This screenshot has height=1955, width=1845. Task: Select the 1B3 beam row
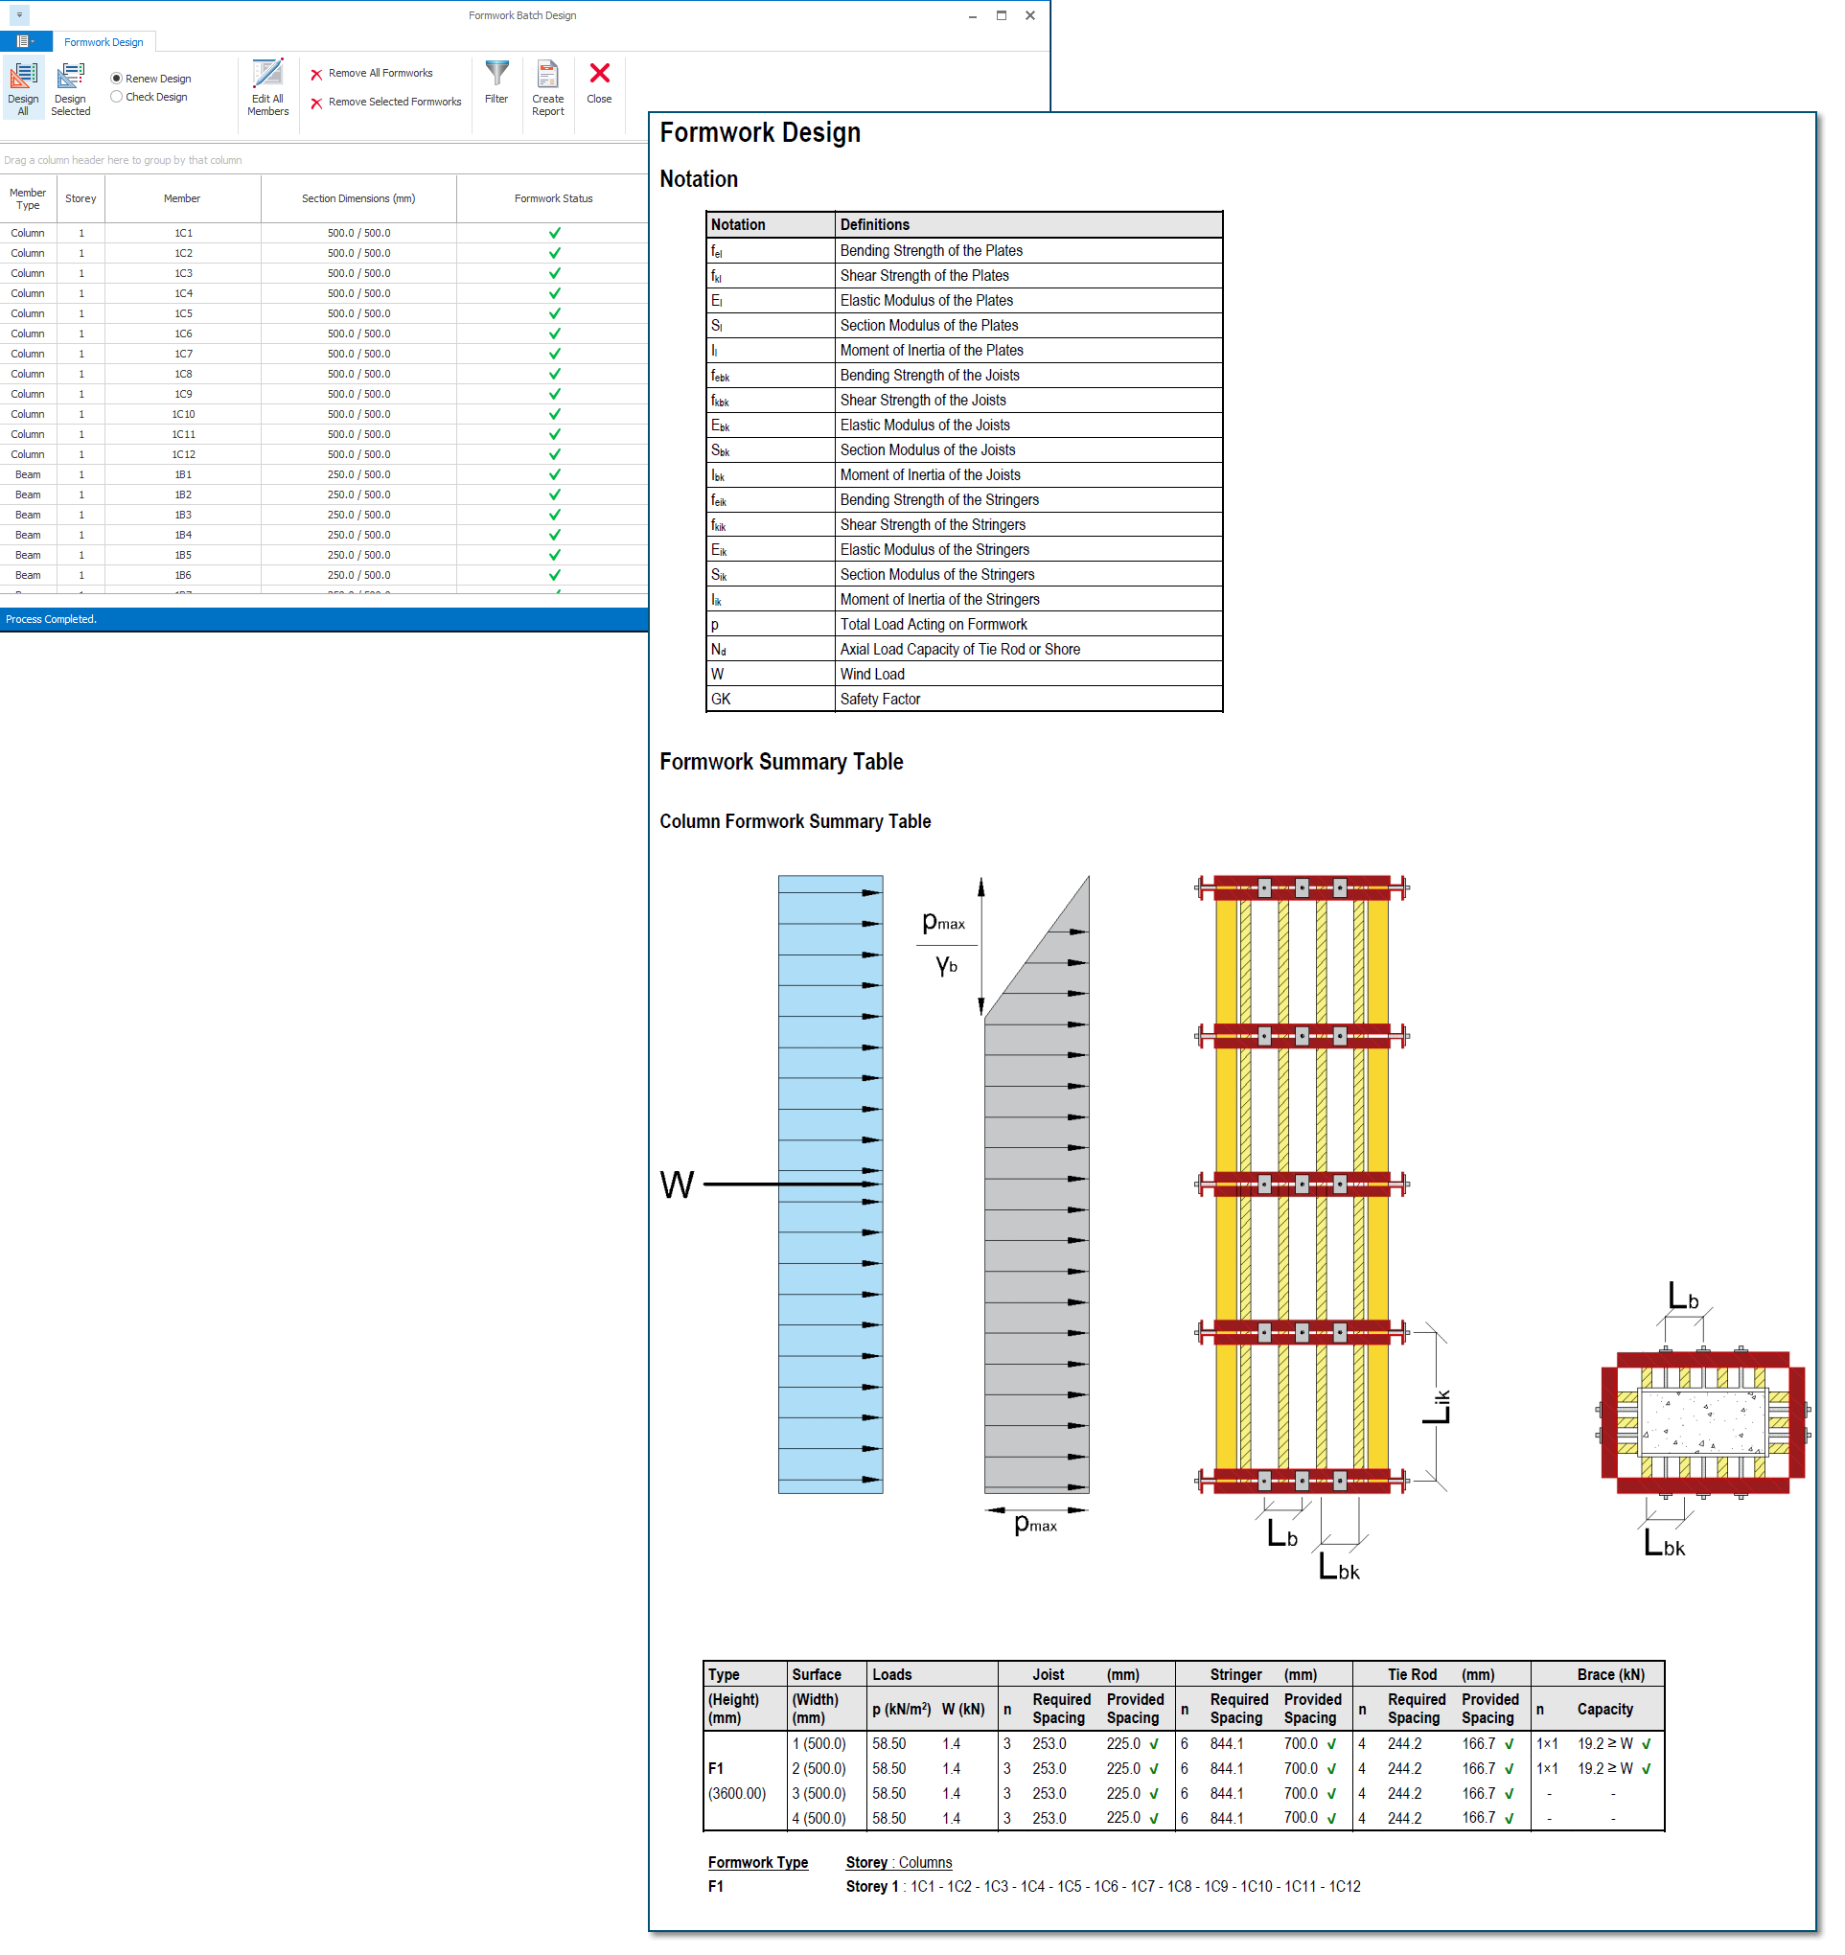tap(183, 515)
